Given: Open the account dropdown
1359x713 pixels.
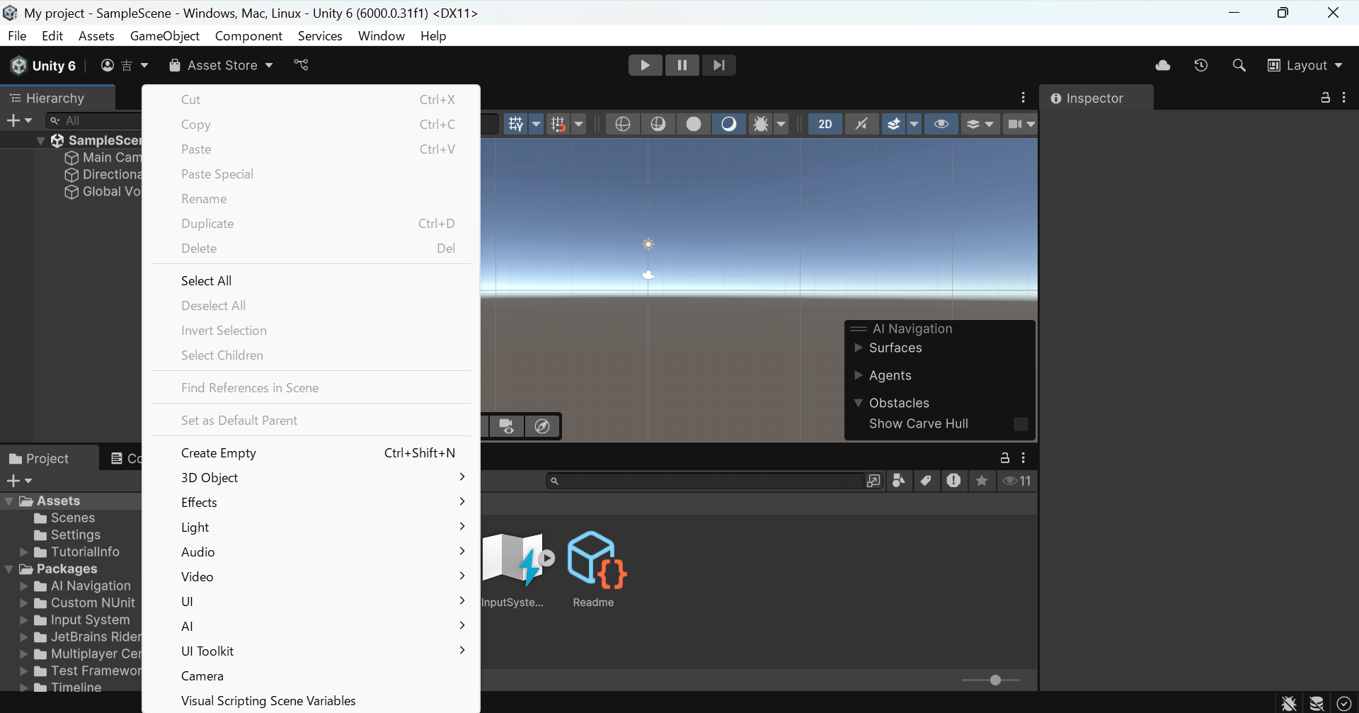Looking at the screenshot, I should pos(125,65).
